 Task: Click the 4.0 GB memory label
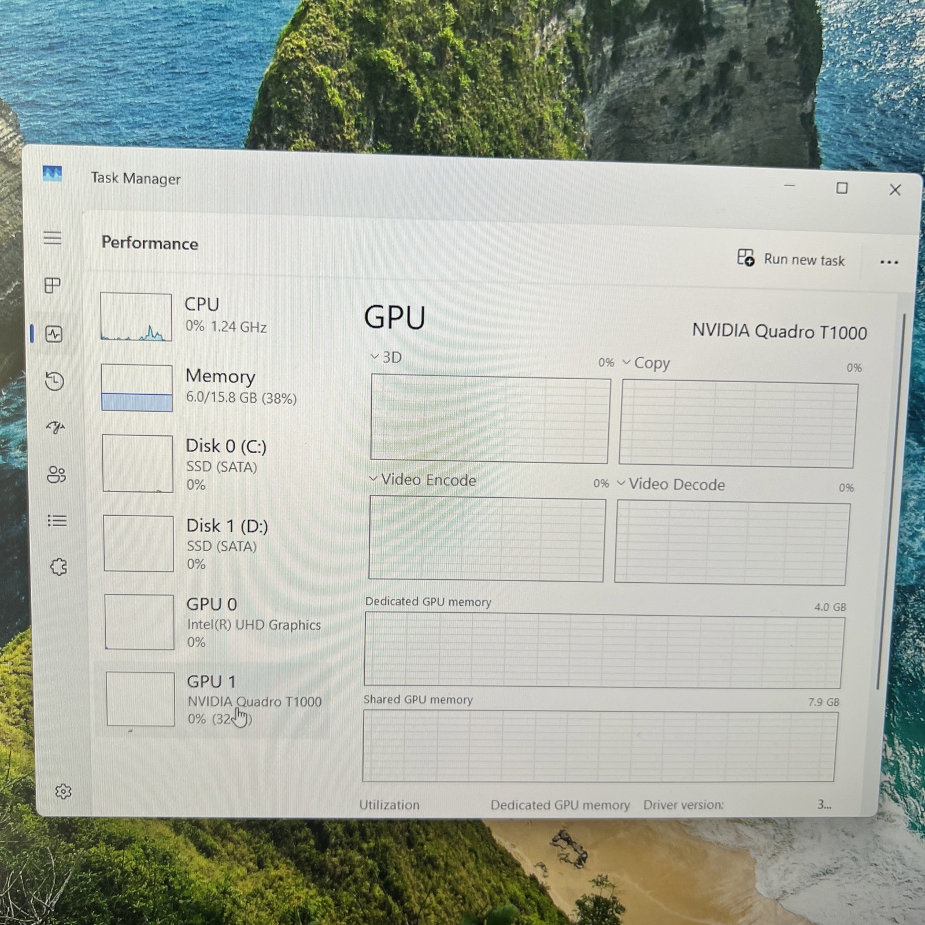(830, 607)
